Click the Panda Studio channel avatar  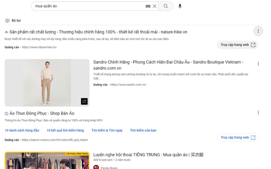click(96, 167)
